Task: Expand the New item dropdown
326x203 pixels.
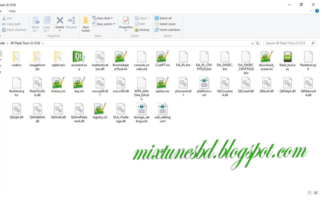Action: pos(102,18)
